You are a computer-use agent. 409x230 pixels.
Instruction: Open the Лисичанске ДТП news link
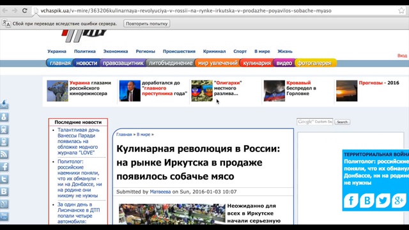point(79,213)
